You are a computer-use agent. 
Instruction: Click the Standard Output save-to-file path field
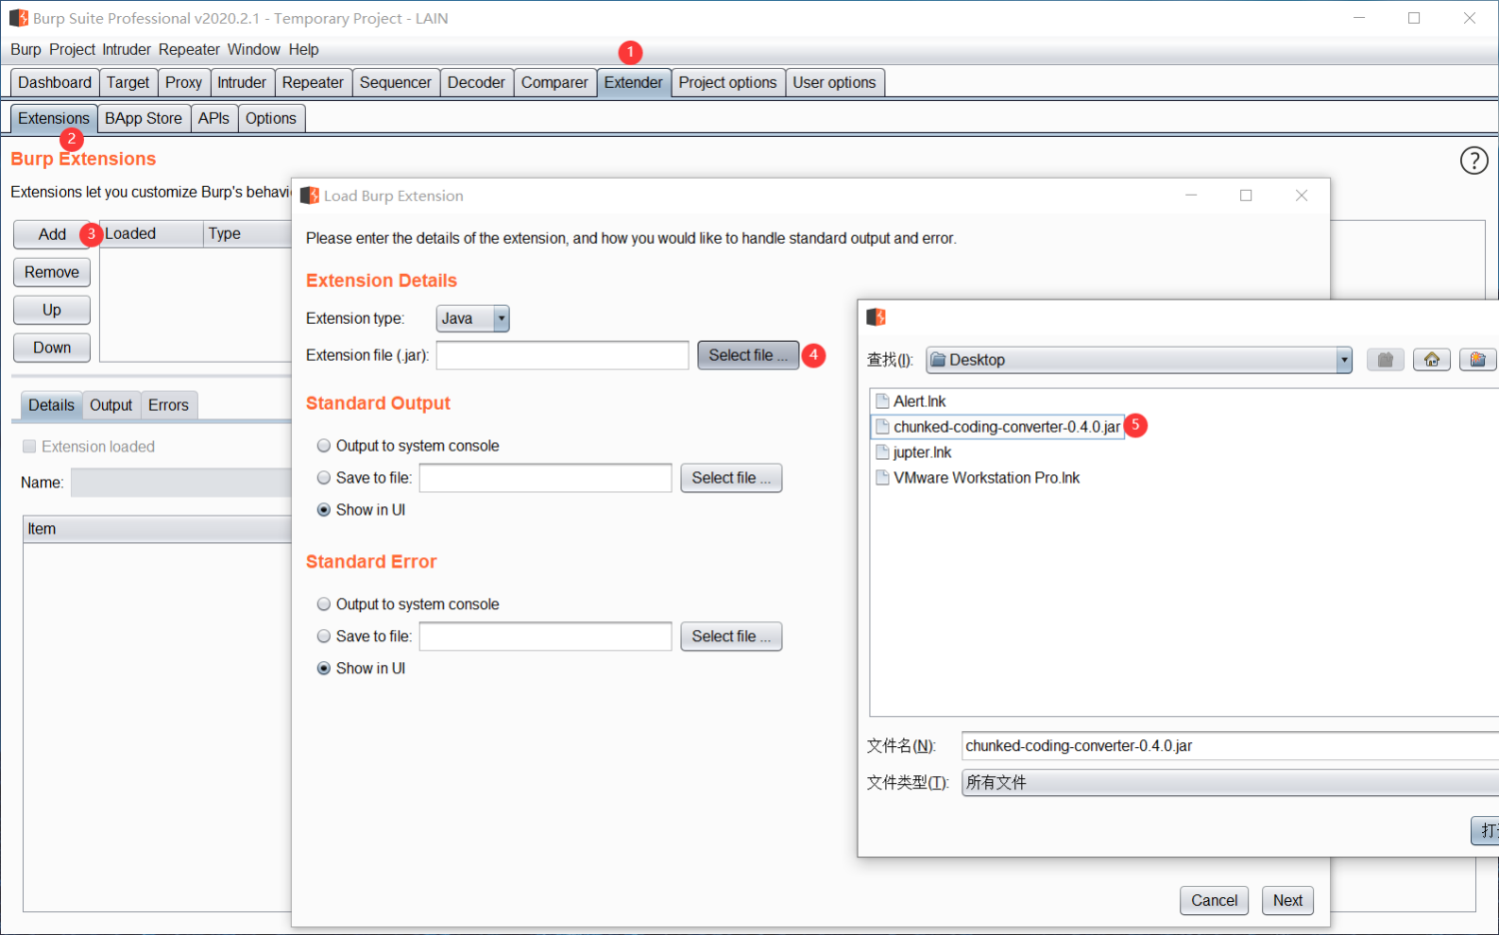tap(546, 477)
